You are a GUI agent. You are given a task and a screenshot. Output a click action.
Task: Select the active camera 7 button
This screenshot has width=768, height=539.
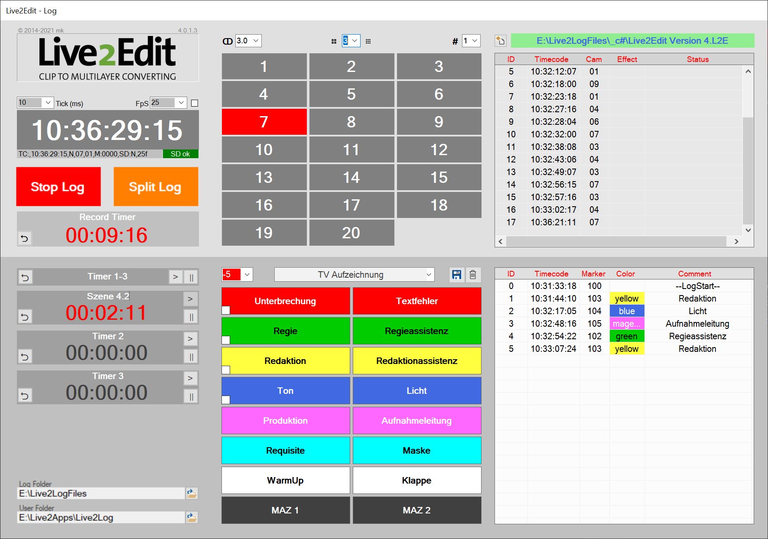(264, 122)
